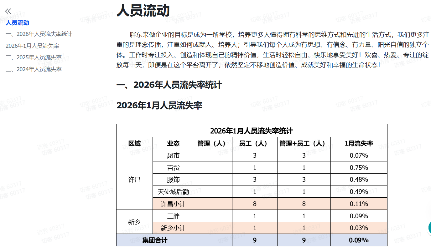This screenshot has width=431, height=247.
Task: Click the 0.75% rate in 百货 row
Action: 359,168
